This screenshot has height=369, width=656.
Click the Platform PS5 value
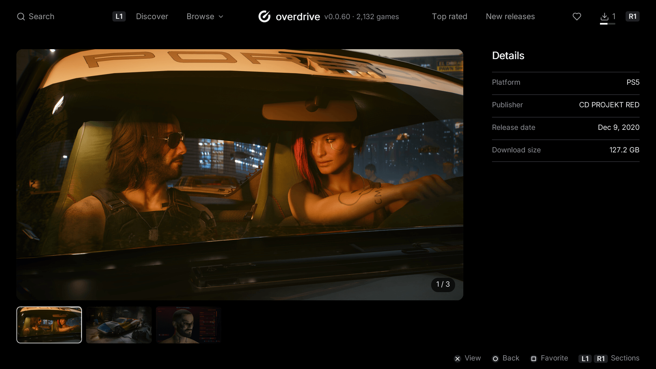[x=633, y=82]
